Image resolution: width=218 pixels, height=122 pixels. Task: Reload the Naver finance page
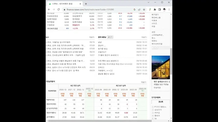(58, 10)
